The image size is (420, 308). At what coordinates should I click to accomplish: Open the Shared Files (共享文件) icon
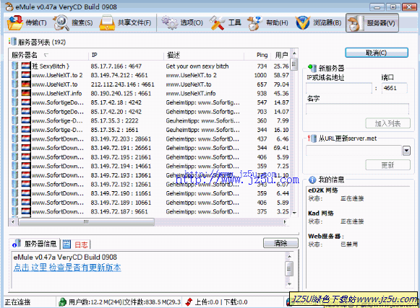click(107, 23)
